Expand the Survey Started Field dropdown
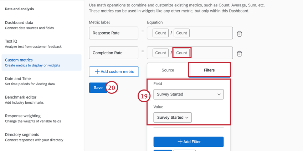This screenshot has width=303, height=151. coord(188,94)
